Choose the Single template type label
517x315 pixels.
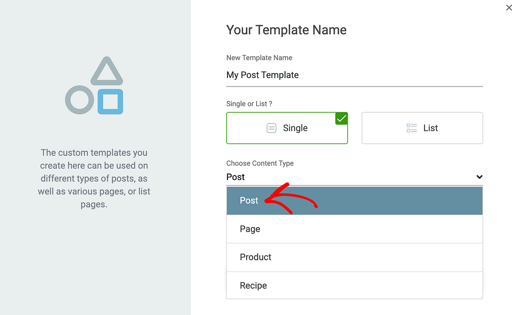(x=295, y=128)
